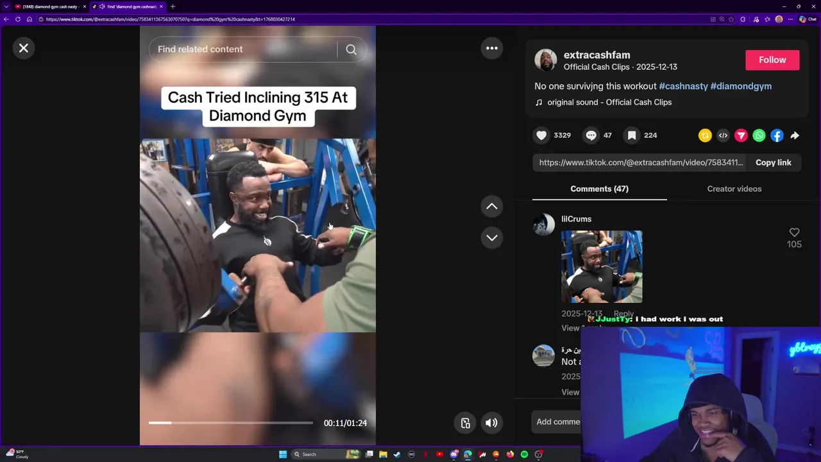Go to previous video with up chevron
Image resolution: width=821 pixels, height=462 pixels.
492,206
